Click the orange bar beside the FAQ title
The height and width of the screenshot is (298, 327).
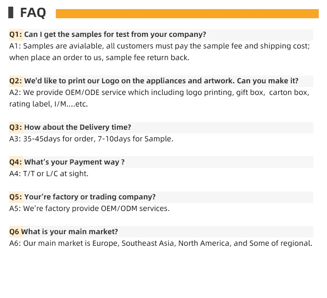pyautogui.click(x=187, y=14)
